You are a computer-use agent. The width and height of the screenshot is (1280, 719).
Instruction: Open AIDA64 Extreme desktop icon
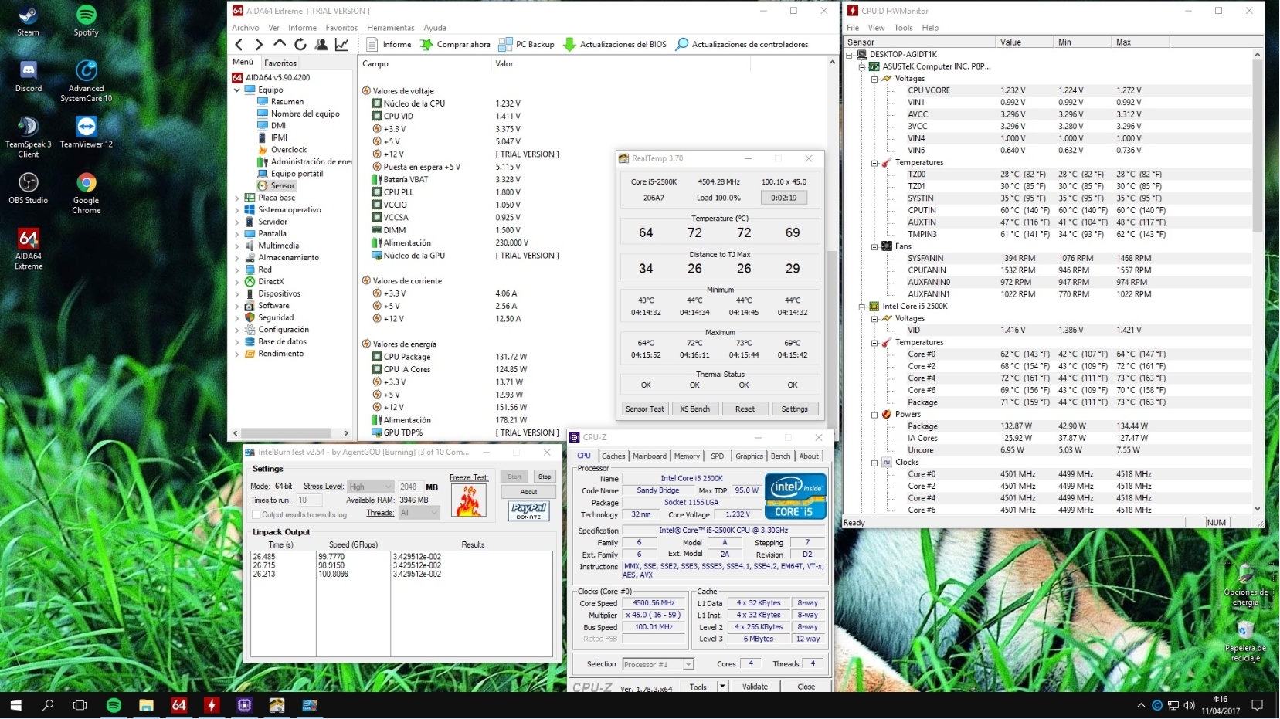coord(29,249)
